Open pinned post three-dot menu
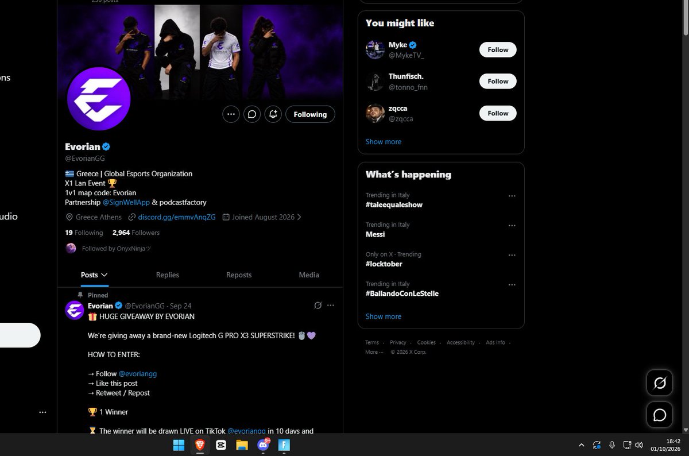 [x=330, y=306]
